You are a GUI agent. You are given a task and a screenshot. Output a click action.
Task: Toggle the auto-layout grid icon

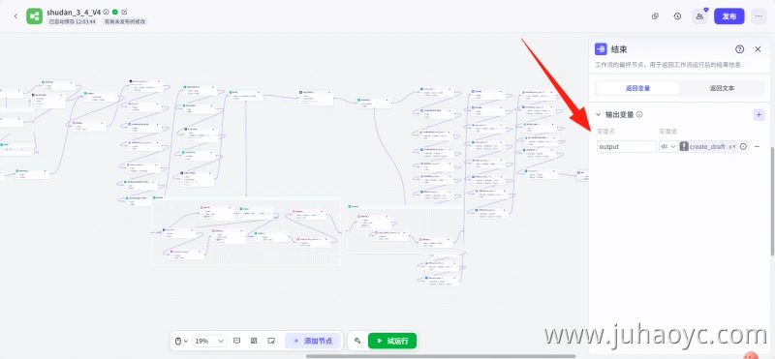[254, 341]
